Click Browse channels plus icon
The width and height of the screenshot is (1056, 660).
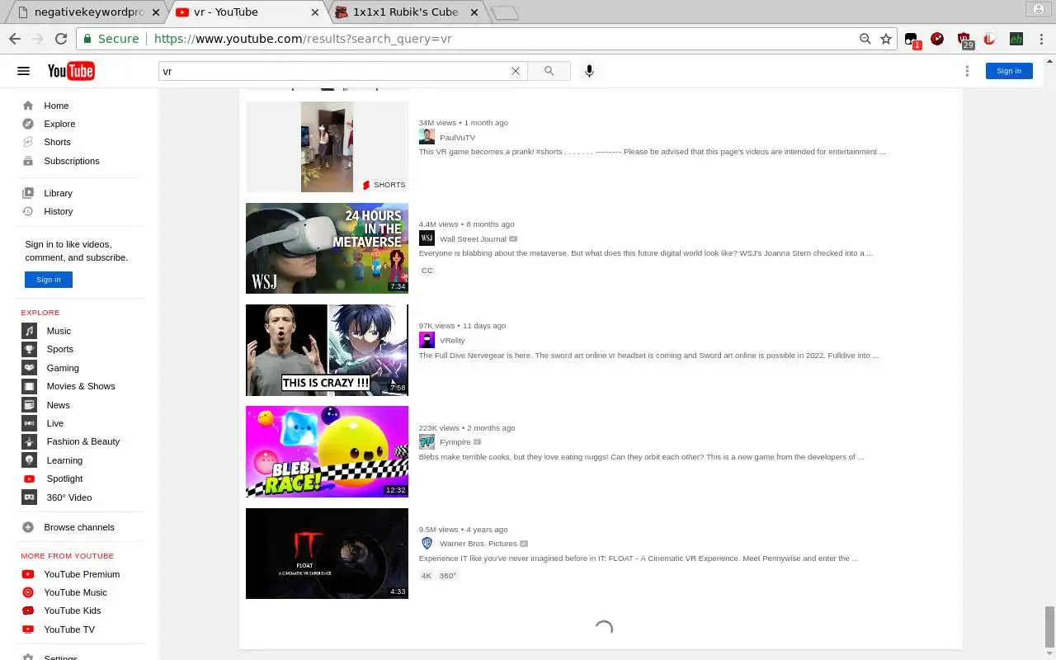[x=28, y=527]
